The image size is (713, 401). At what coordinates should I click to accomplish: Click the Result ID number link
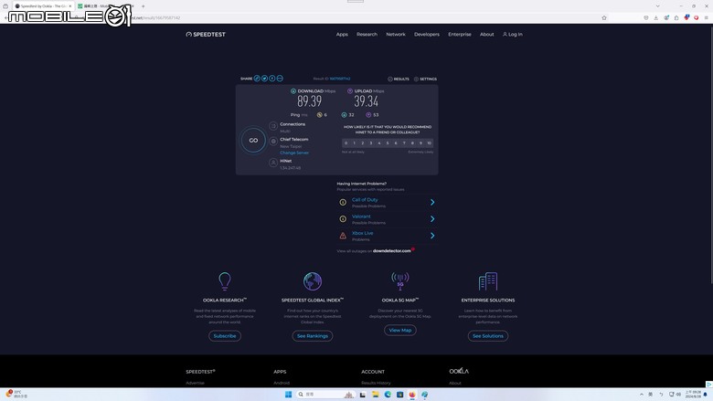point(340,79)
